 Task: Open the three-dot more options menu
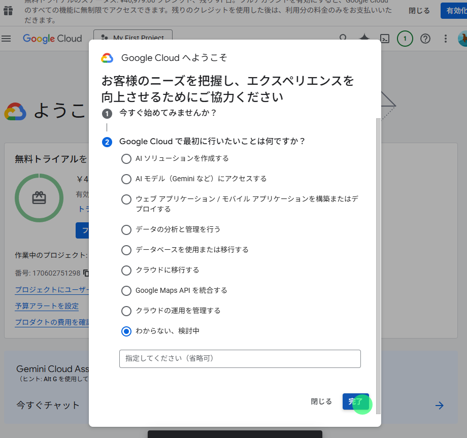click(446, 39)
